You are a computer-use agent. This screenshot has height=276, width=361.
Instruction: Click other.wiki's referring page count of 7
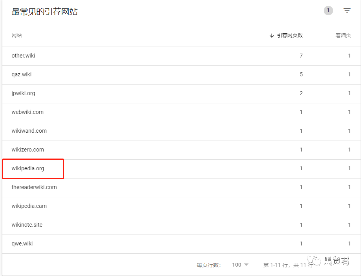pyautogui.click(x=301, y=56)
